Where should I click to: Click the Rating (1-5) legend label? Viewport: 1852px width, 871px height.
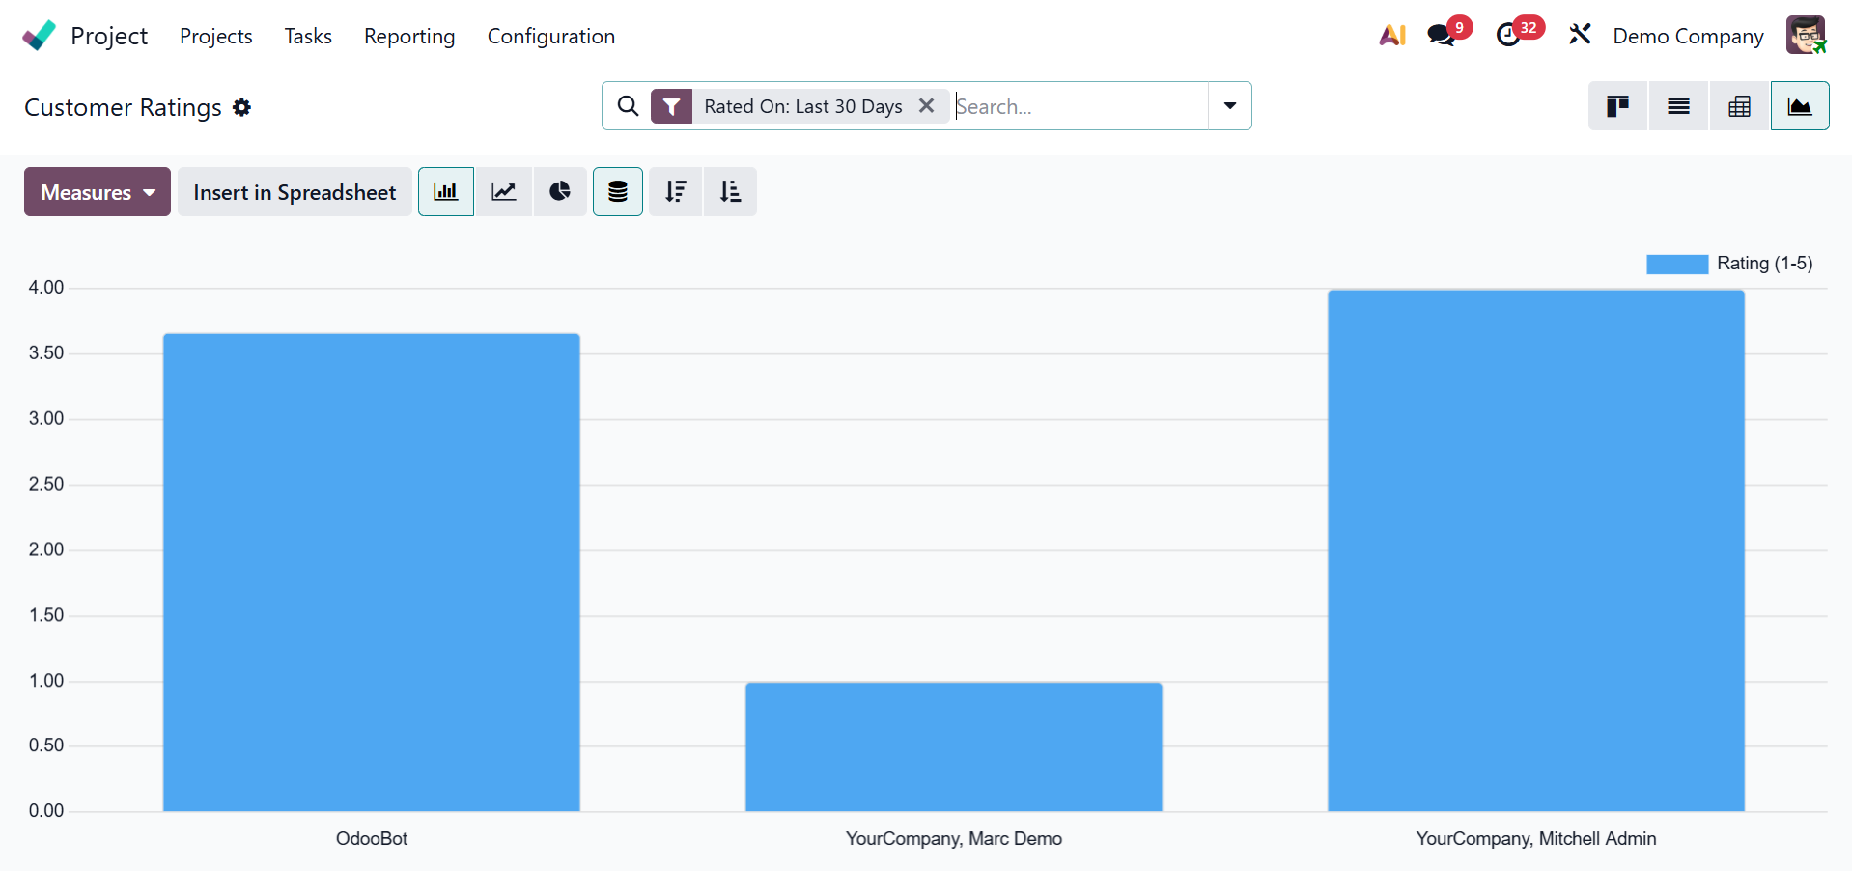coord(1764,264)
